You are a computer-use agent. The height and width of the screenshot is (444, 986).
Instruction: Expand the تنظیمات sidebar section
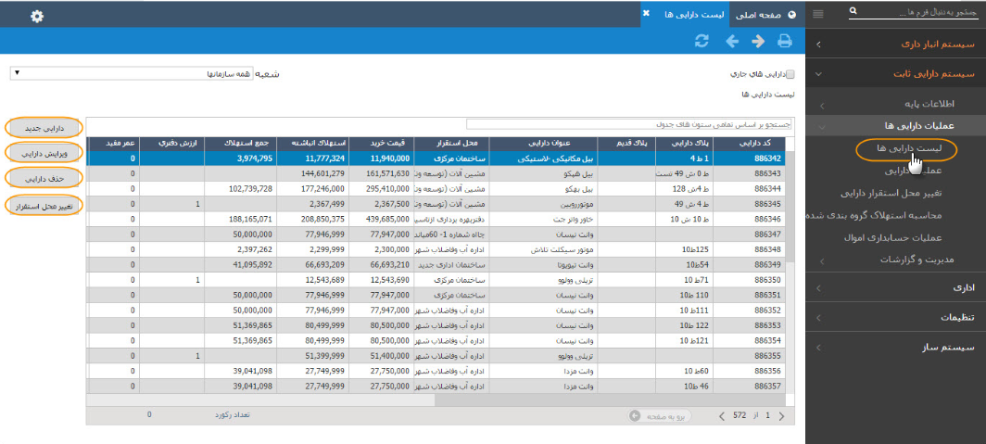click(x=896, y=318)
